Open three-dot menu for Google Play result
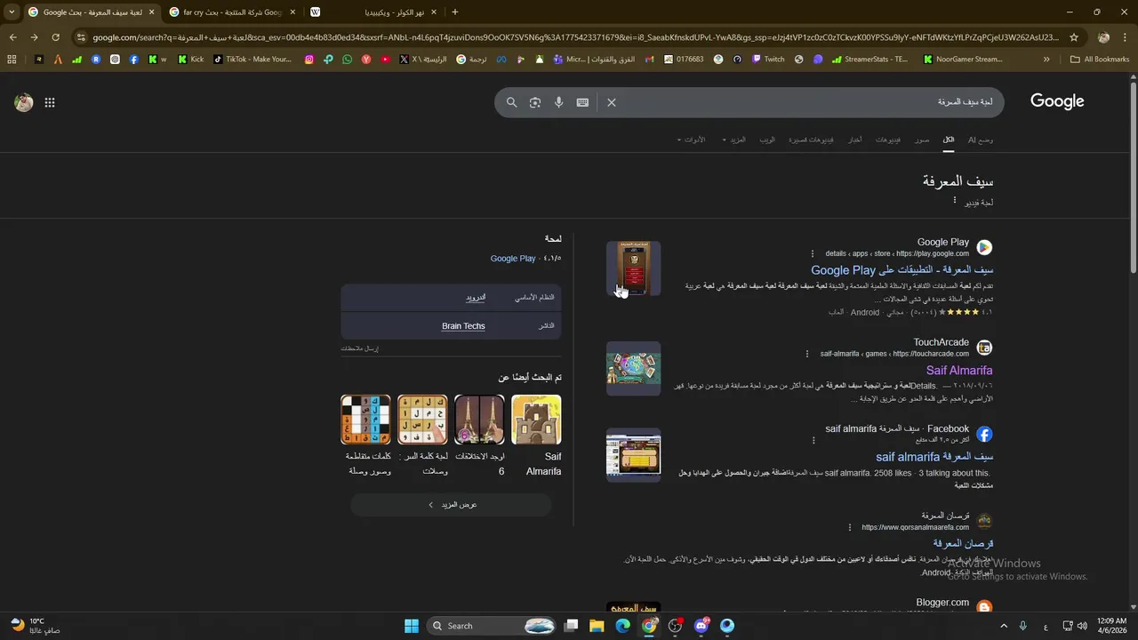 point(812,253)
